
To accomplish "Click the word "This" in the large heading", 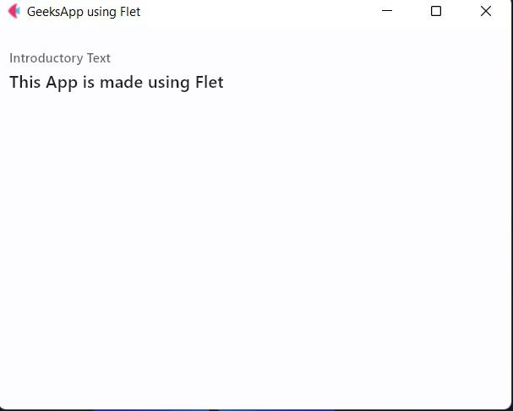I will pyautogui.click(x=25, y=82).
